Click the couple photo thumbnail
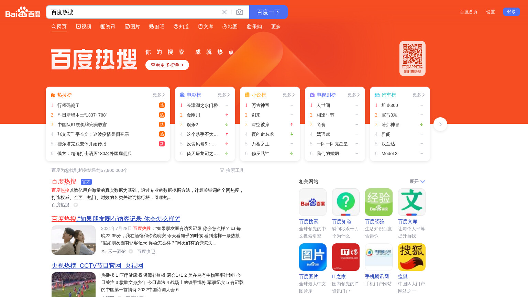Screen dimensions: 528x297 (x=74, y=240)
